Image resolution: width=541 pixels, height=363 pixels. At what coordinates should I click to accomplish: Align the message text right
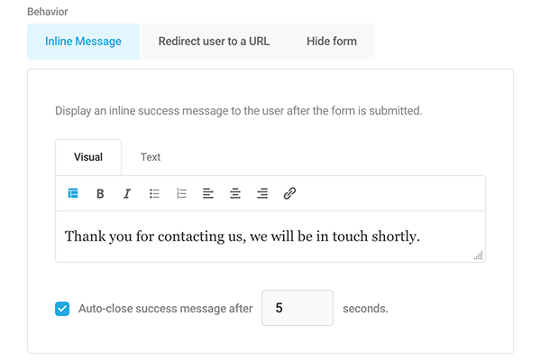(x=262, y=193)
